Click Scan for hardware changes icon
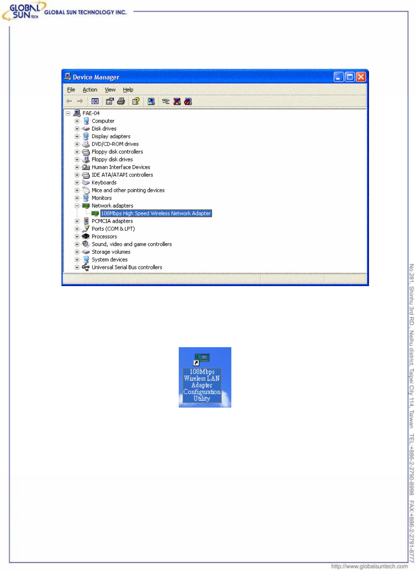Image resolution: width=416 pixels, height=571 pixels. point(151,101)
